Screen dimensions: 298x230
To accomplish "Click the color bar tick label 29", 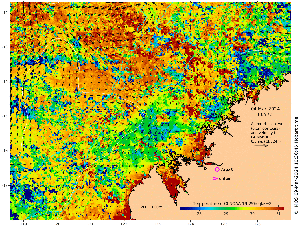I will click(x=226, y=214).
